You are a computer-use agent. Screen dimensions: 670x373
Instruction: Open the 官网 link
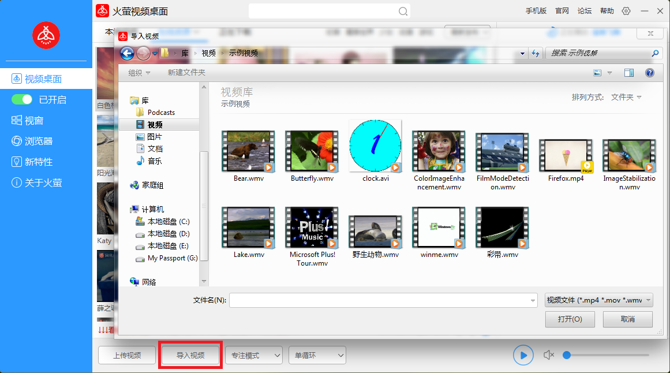562,11
